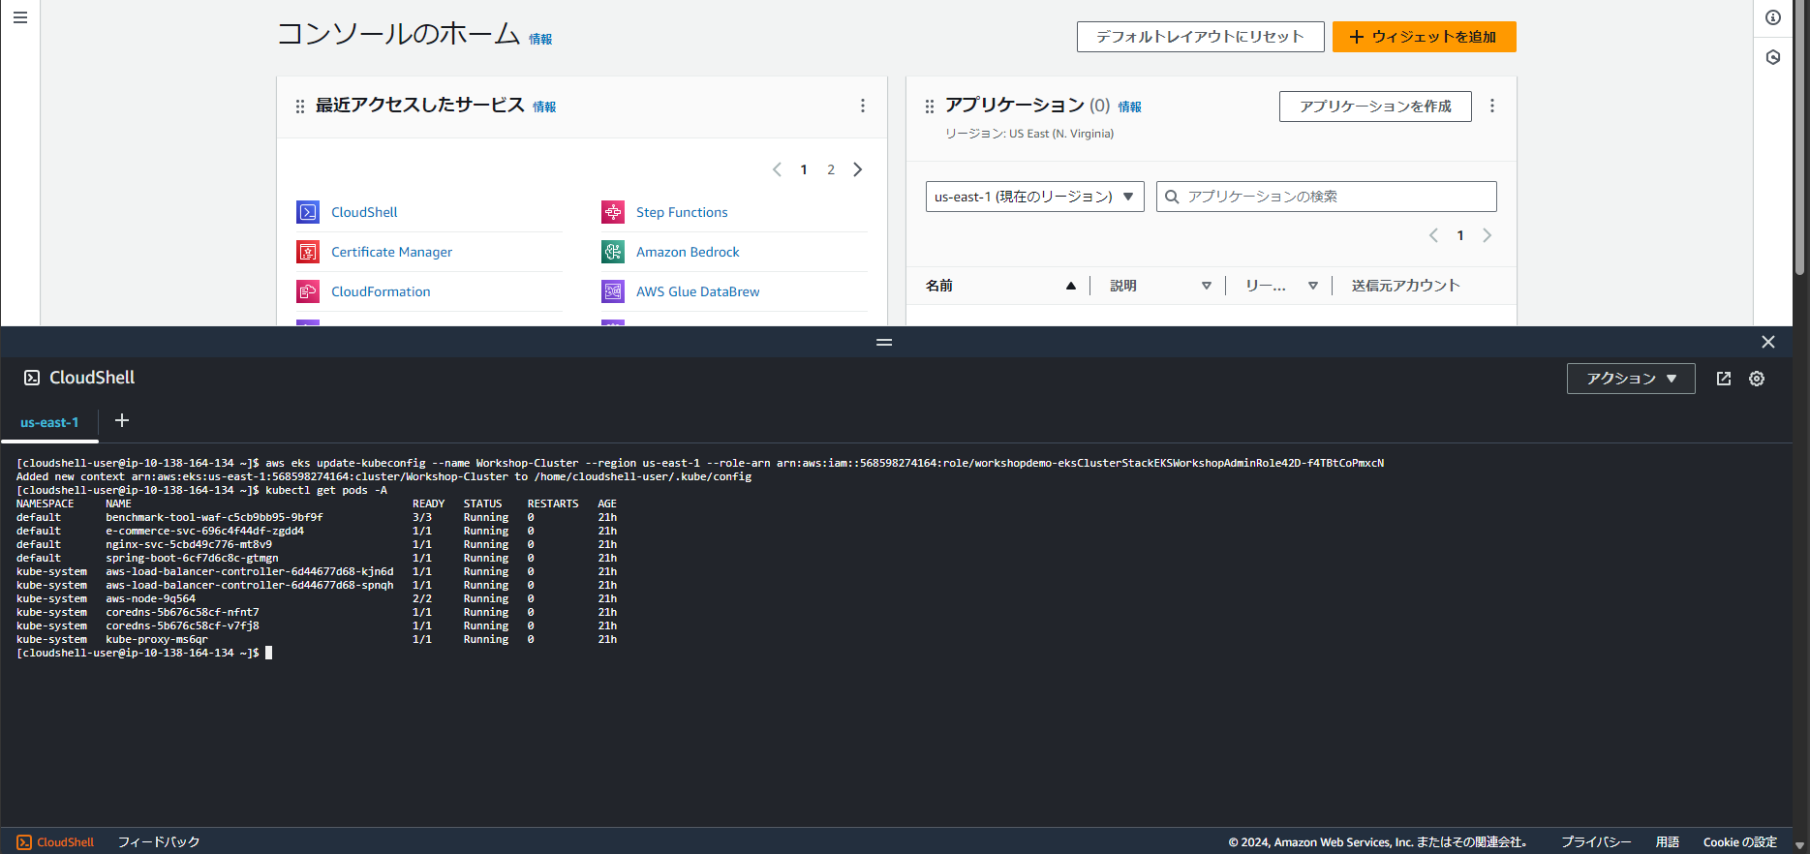
Task: Open the us-east-1 region selector dropdown
Action: click(1035, 197)
